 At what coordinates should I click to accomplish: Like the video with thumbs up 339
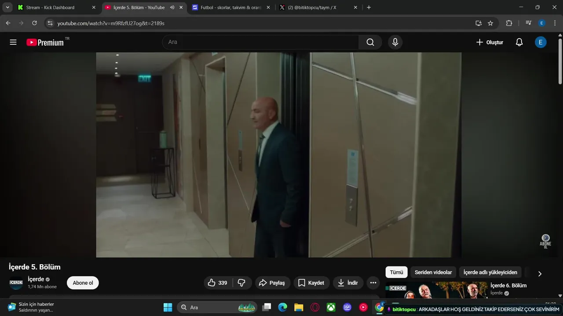[x=218, y=283]
